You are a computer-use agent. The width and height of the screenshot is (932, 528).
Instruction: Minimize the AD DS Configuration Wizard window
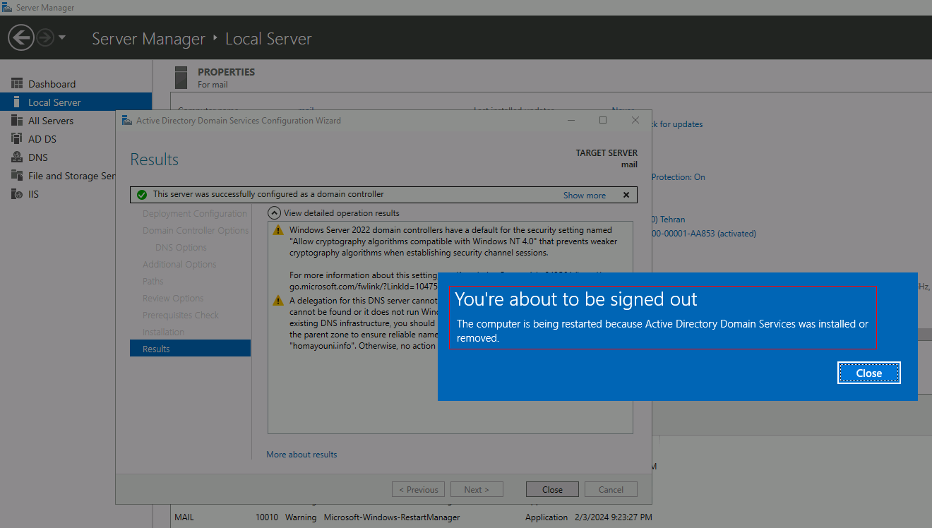tap(570, 120)
